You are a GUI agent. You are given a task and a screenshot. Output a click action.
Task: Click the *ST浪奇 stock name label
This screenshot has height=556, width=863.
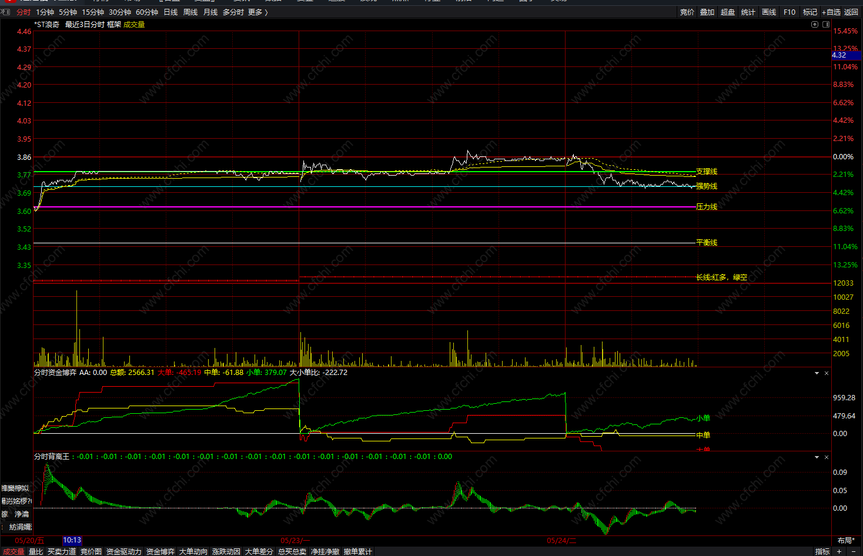pos(47,24)
